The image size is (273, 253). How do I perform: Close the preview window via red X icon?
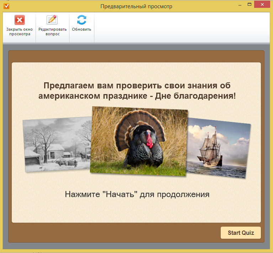[x=20, y=20]
